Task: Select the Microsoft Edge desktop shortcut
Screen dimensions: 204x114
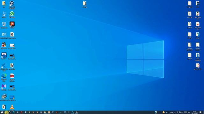Action: pos(4,77)
